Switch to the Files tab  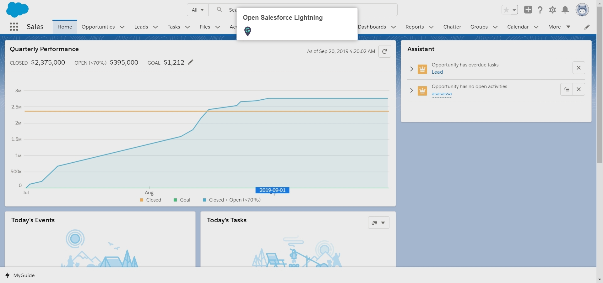205,27
